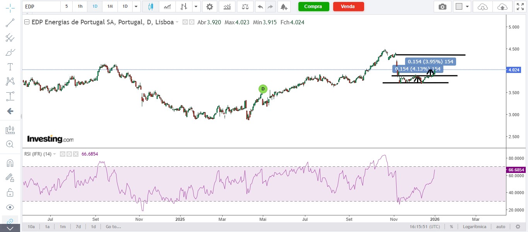Open RSI indicator settings gear
Image resolution: width=528 pixels, height=232 pixels.
point(69,154)
